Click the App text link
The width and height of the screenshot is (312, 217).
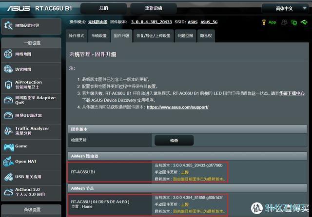coord(272,22)
